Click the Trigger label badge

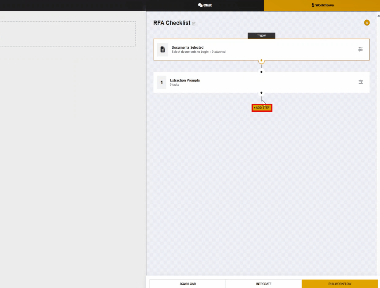tap(261, 36)
